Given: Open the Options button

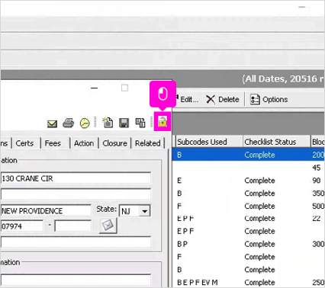Looking at the screenshot, I should click(269, 99).
